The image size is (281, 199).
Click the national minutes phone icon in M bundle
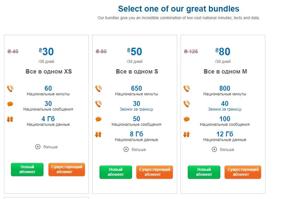(186, 89)
